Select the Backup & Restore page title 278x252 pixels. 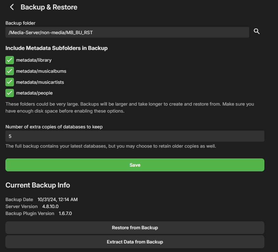point(49,7)
